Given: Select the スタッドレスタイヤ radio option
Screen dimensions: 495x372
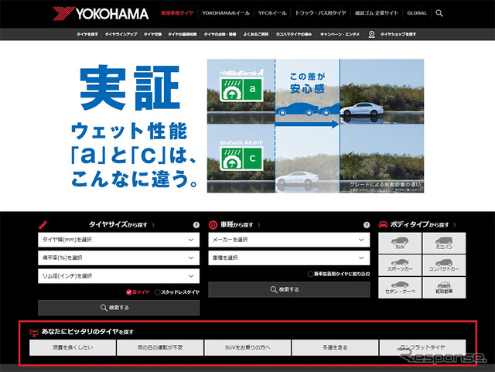Looking at the screenshot, I should tap(177, 292).
